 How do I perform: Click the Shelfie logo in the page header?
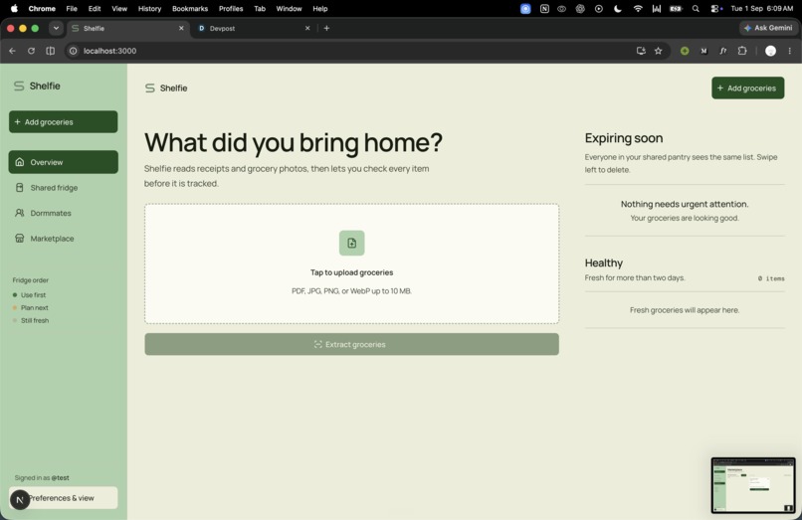pos(166,87)
